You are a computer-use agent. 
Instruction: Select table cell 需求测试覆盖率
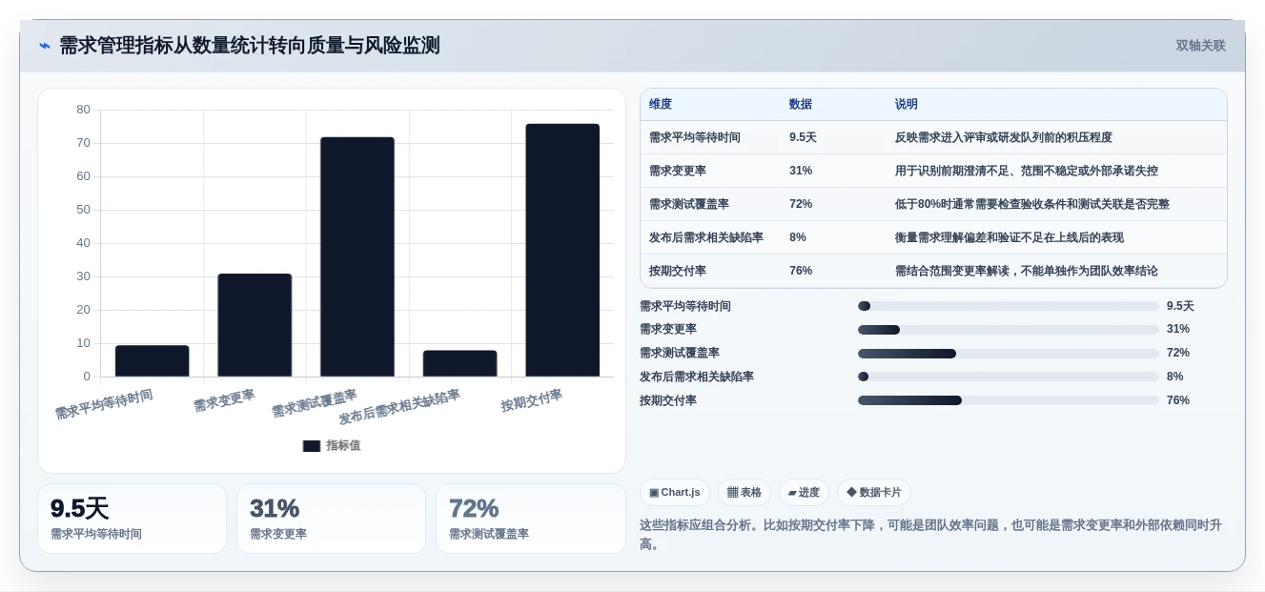pos(689,204)
